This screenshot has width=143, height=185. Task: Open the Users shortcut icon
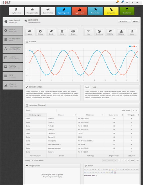[x=132, y=32]
